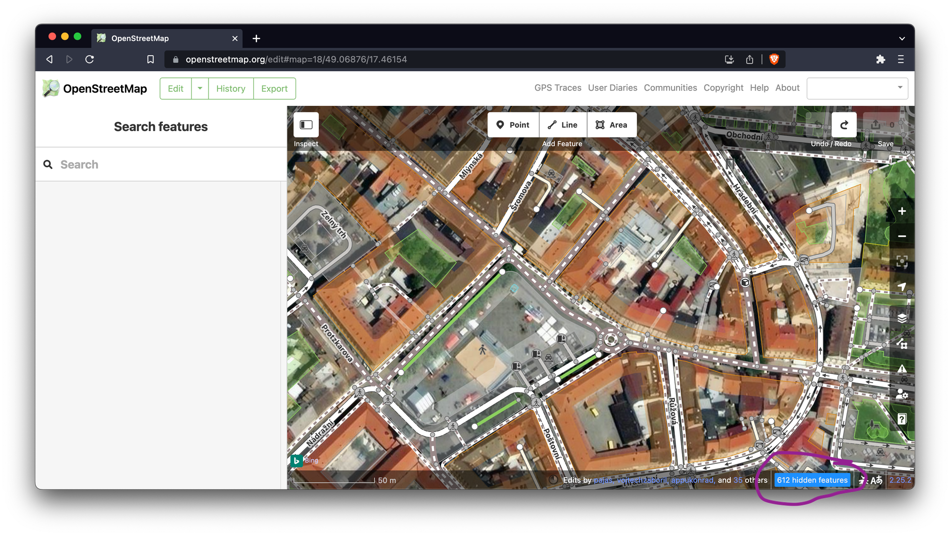This screenshot has width=950, height=536.
Task: Click the Search features input field
Action: pos(161,164)
